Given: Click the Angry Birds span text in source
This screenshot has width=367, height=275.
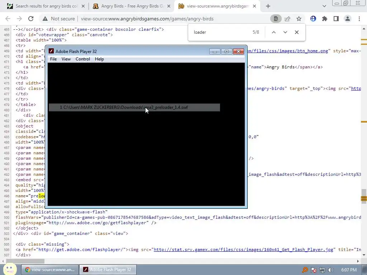Looking at the screenshot, I should [280, 67].
